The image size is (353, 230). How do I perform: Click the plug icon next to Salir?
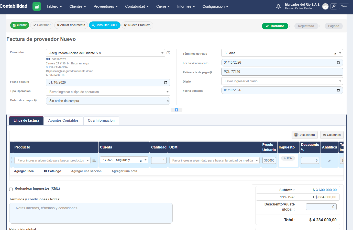click(x=334, y=6)
